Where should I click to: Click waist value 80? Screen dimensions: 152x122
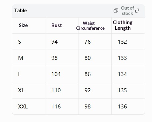87,58
